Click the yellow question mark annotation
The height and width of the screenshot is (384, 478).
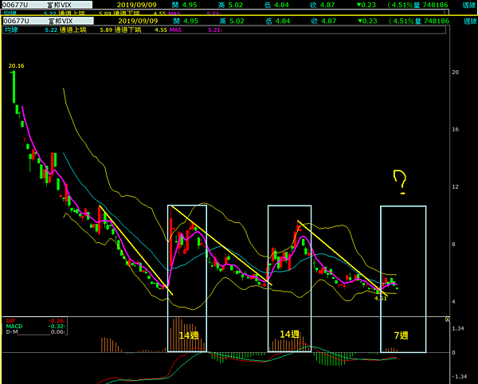pyautogui.click(x=400, y=181)
